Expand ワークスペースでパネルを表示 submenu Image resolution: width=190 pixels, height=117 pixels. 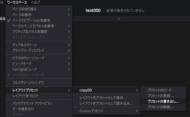click(x=39, y=26)
